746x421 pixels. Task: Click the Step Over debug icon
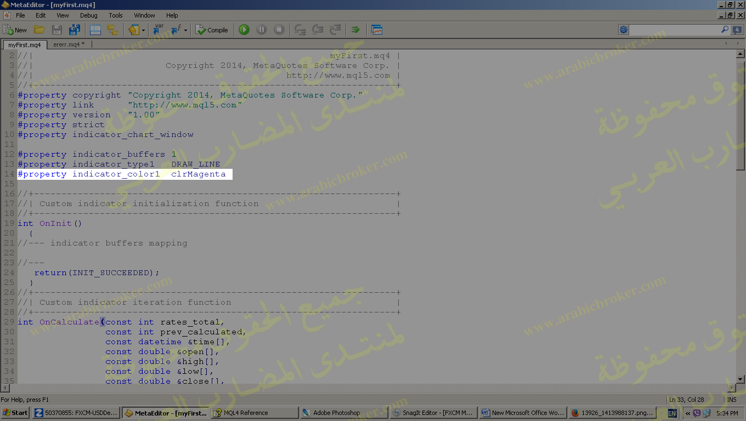click(317, 30)
